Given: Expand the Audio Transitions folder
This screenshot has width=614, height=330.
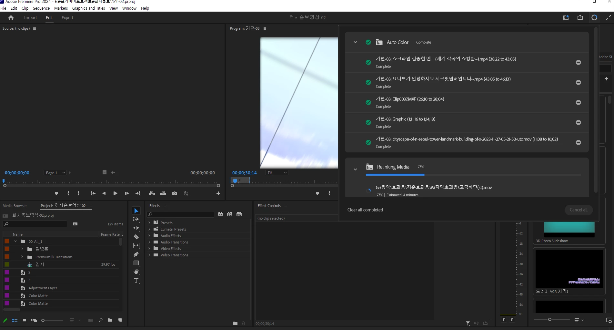Looking at the screenshot, I should (x=149, y=242).
